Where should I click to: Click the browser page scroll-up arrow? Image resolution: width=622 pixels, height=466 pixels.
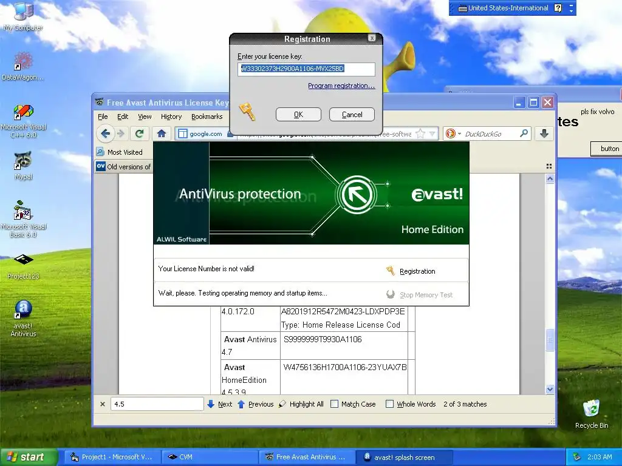[x=550, y=179]
